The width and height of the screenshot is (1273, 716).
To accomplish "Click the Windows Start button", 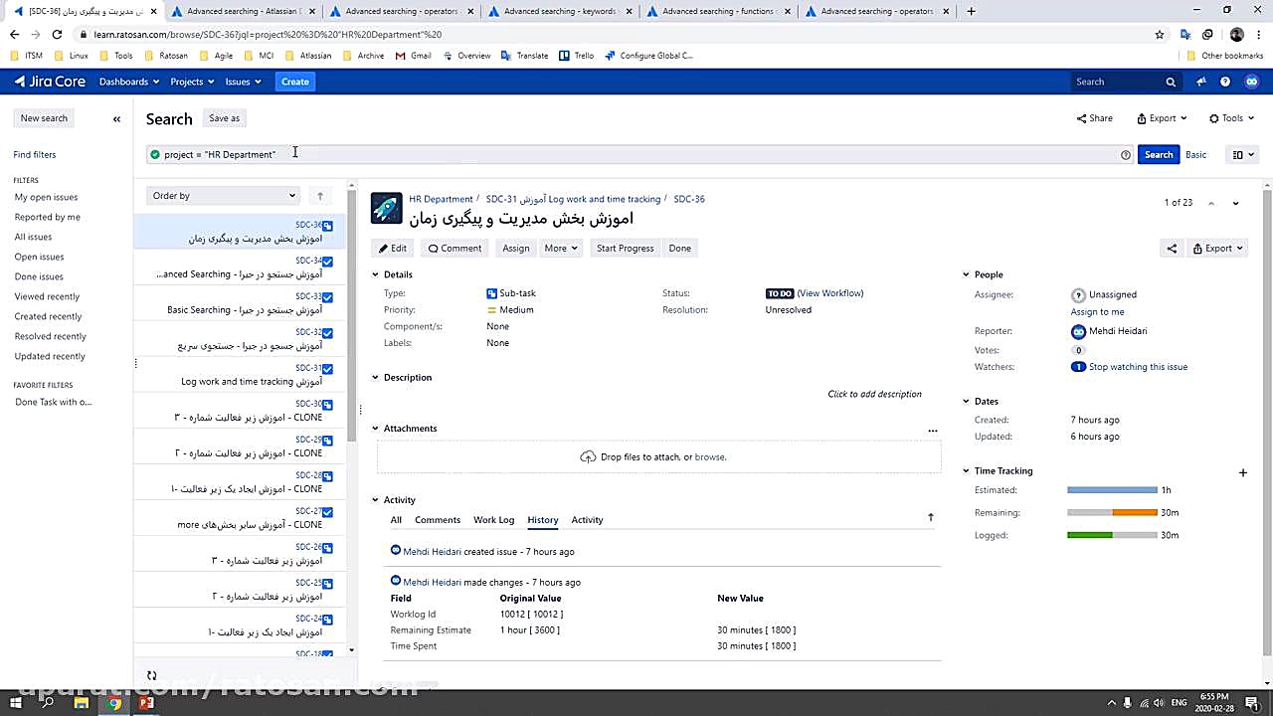I will 15,703.
